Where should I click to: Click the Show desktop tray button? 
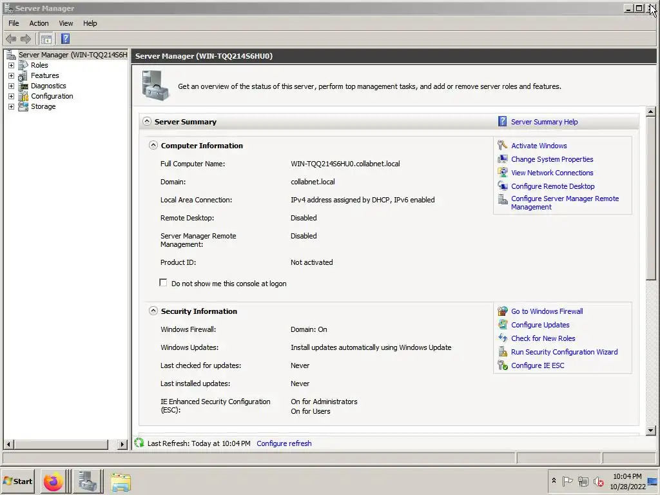pos(652,481)
